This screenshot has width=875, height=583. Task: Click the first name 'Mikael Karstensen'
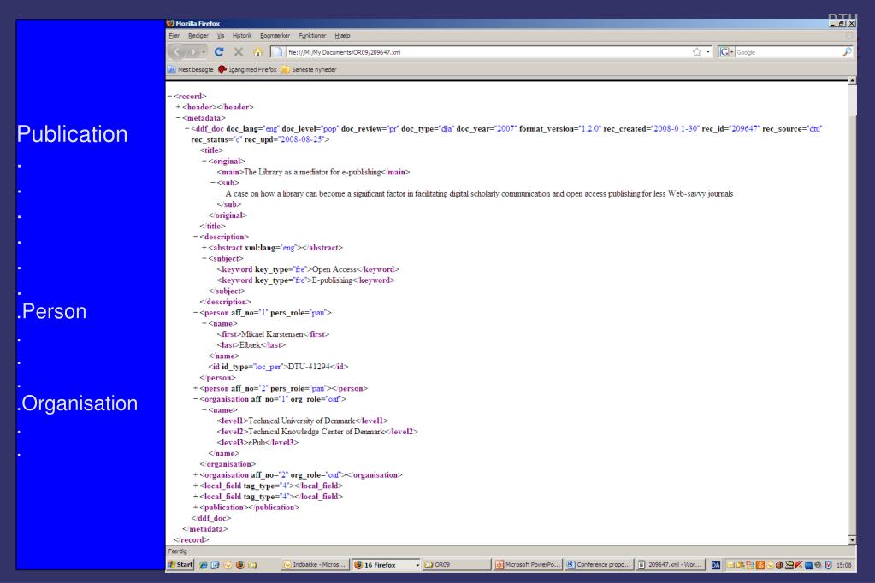(x=272, y=334)
